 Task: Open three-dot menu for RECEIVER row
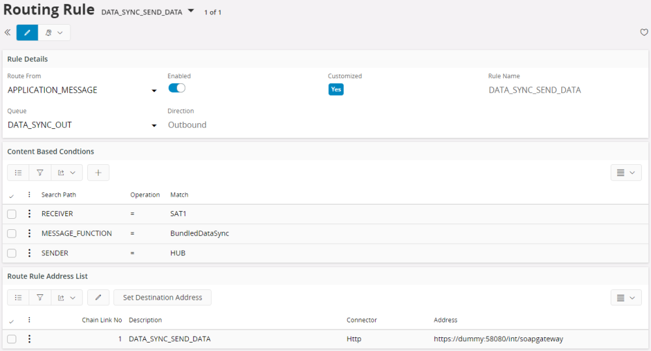(x=29, y=214)
